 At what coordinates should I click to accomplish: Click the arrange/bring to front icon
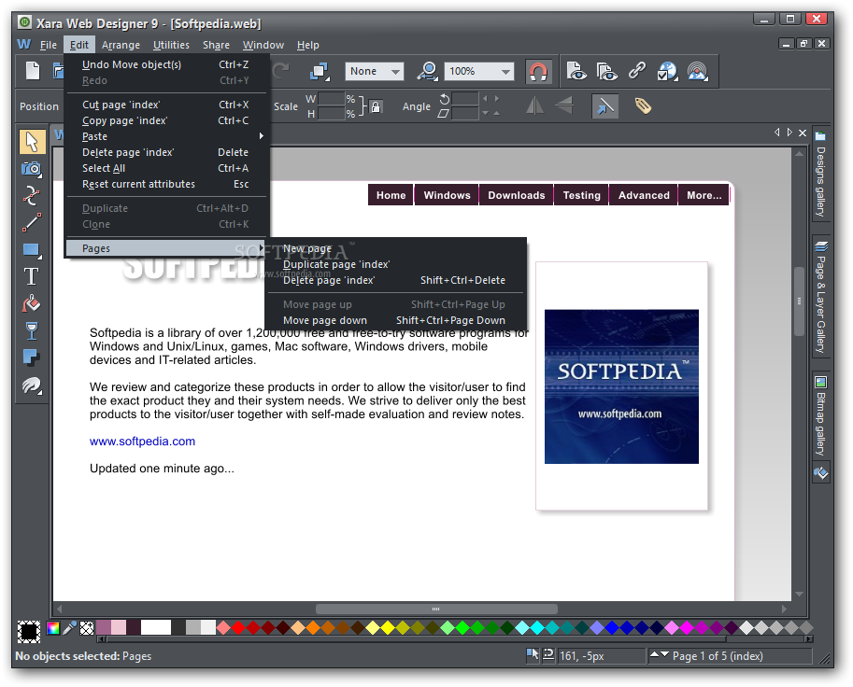320,71
